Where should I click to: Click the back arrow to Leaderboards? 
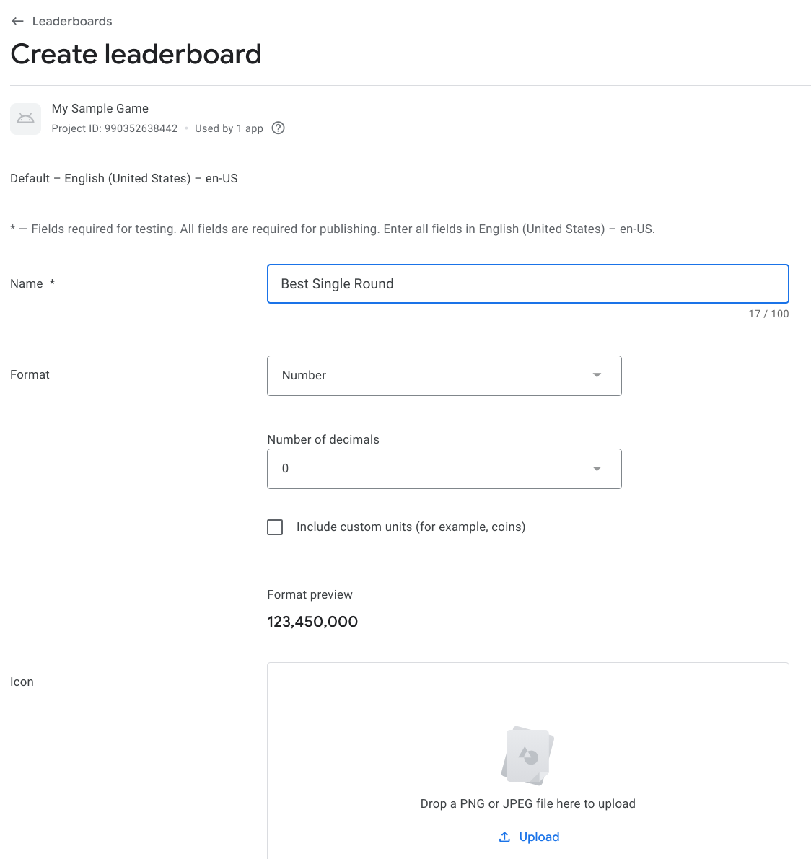pos(17,21)
